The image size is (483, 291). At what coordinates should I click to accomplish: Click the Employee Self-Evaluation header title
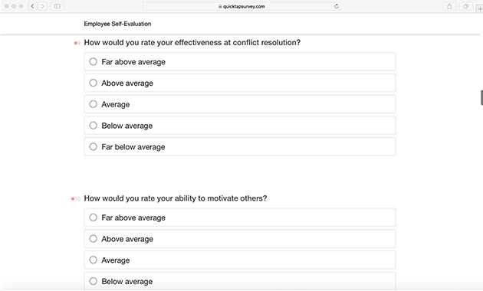click(117, 24)
